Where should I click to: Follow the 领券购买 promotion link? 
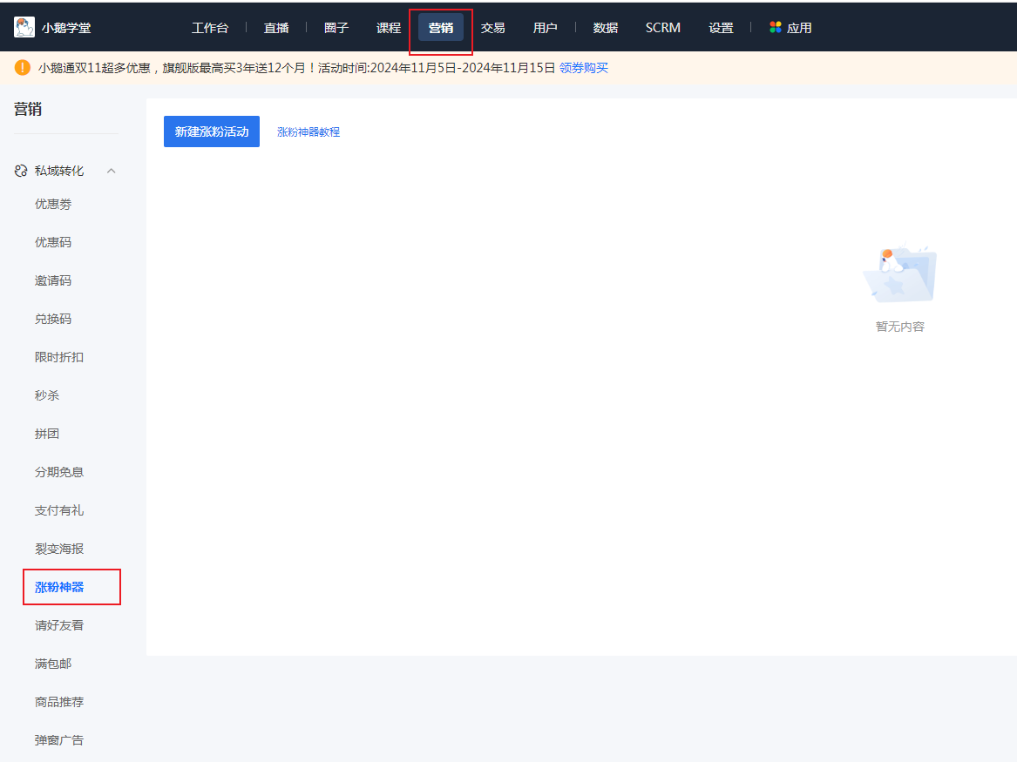coord(584,68)
